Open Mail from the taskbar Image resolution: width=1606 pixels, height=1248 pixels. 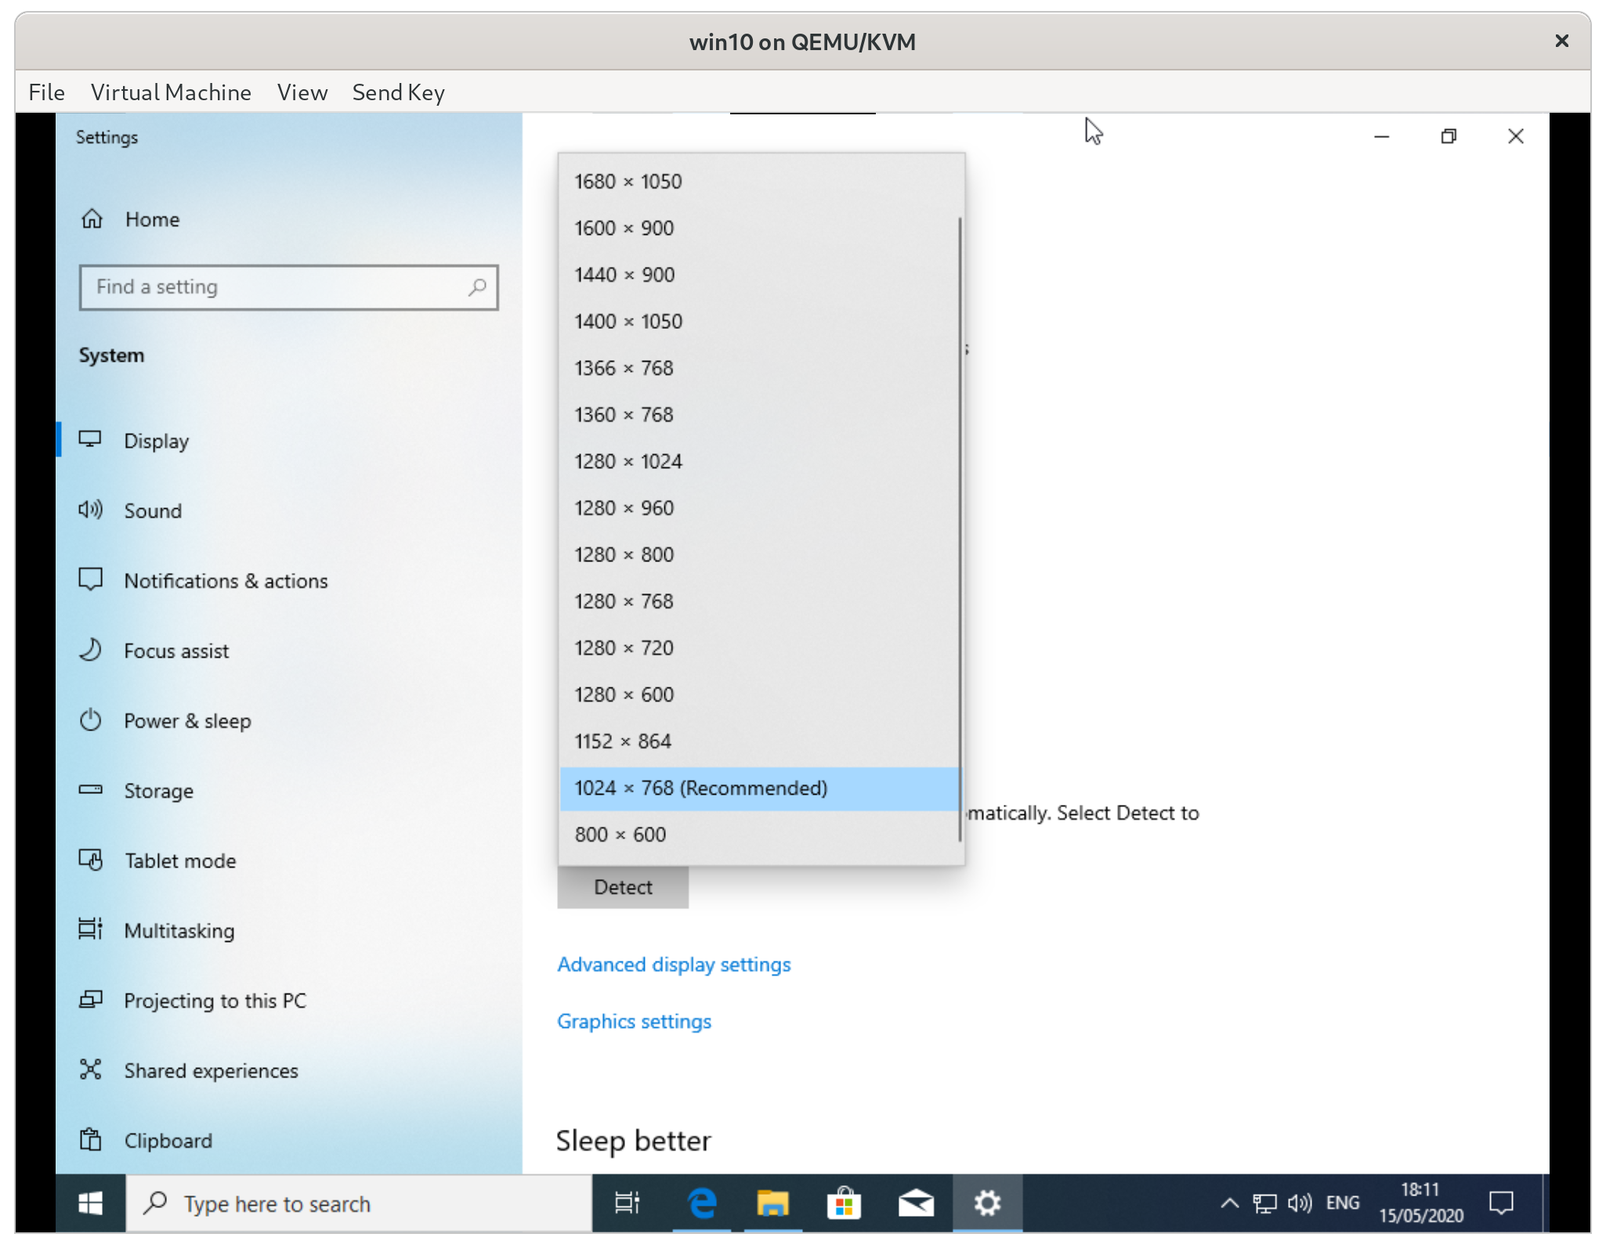tap(916, 1203)
